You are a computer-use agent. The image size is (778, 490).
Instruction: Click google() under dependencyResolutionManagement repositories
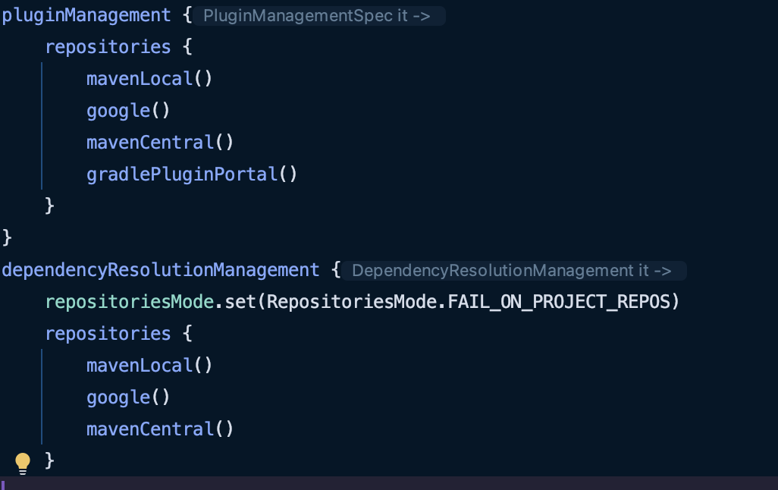(128, 397)
